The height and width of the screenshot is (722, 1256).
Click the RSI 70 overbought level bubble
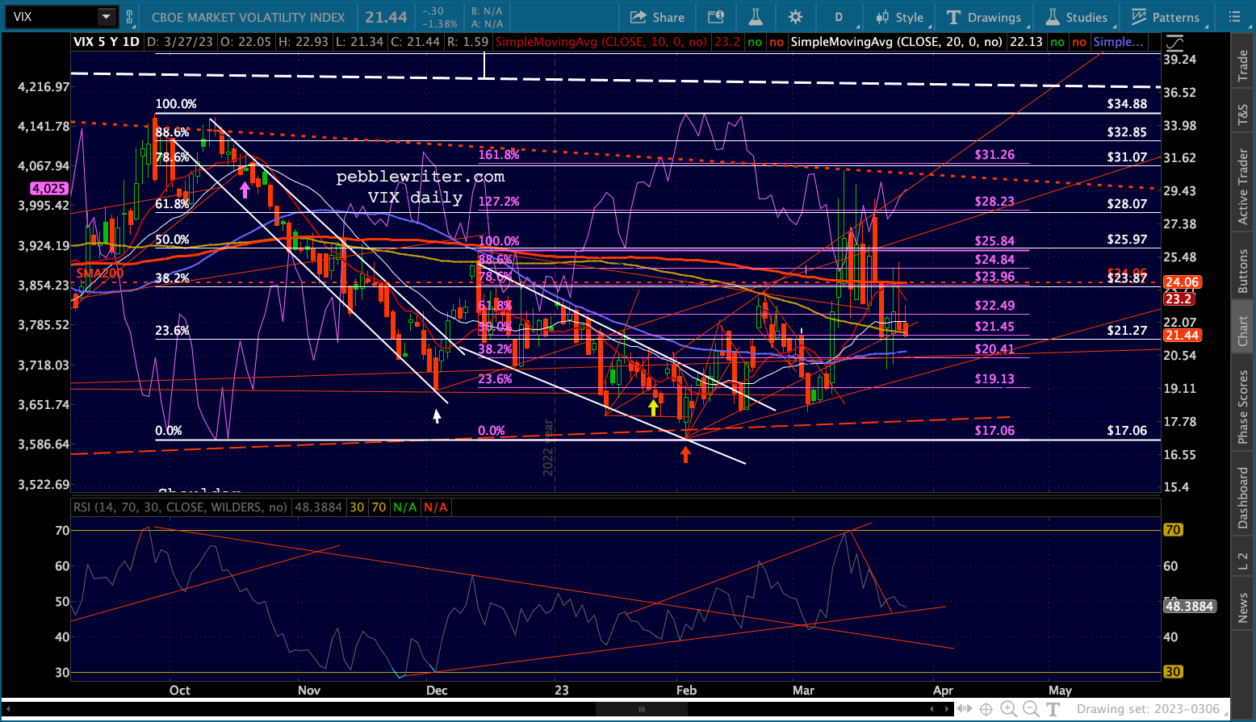click(1173, 530)
